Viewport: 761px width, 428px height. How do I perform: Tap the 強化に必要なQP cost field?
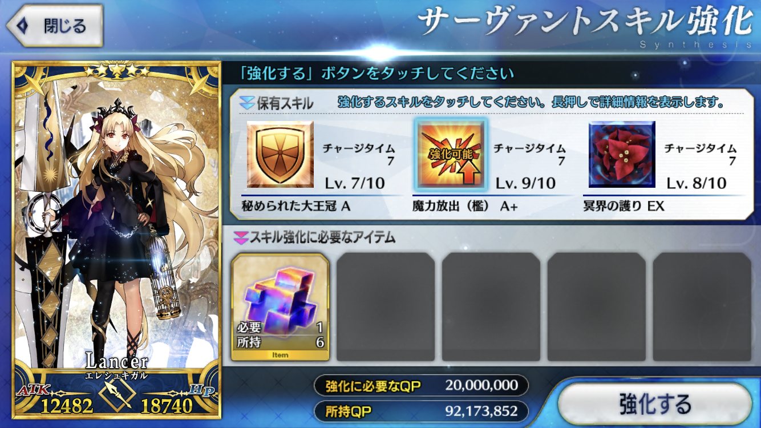click(421, 386)
